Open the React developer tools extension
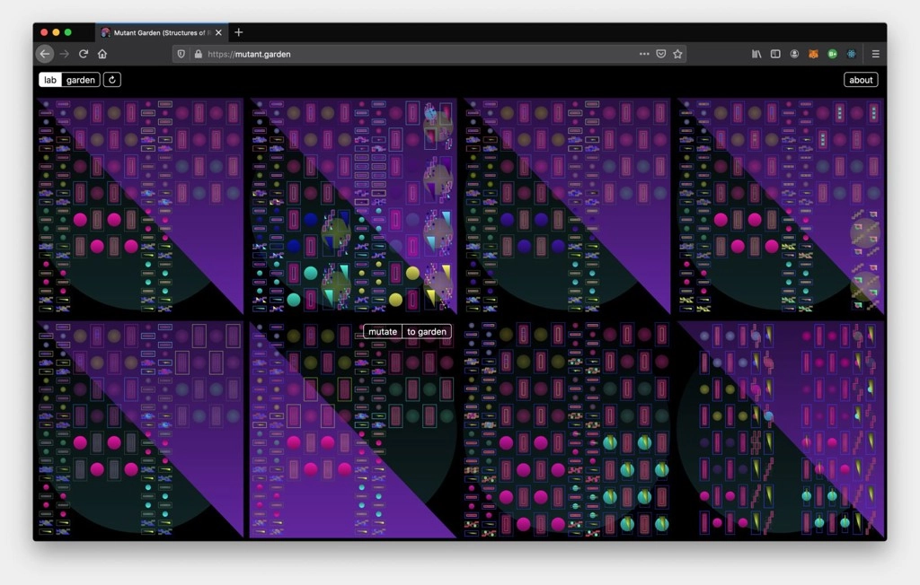This screenshot has width=920, height=585. [852, 54]
